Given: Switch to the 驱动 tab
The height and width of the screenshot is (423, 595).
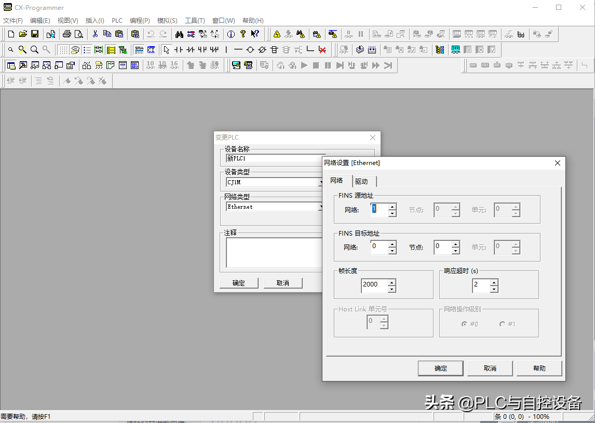Looking at the screenshot, I should tap(361, 181).
